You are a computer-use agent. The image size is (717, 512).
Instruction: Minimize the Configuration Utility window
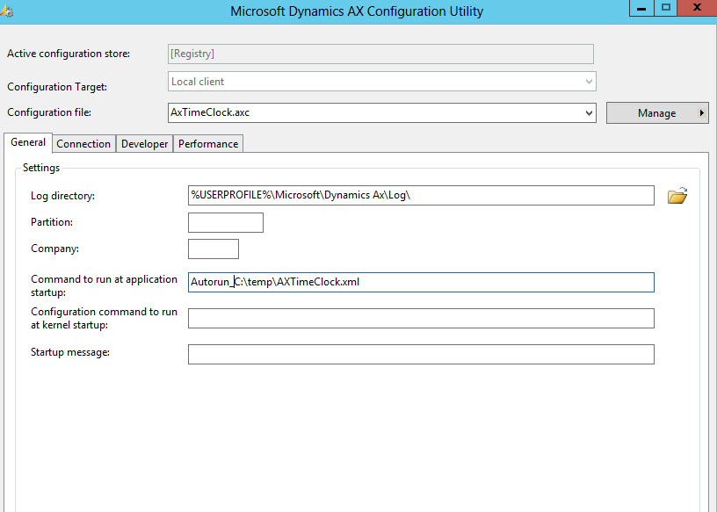641,7
